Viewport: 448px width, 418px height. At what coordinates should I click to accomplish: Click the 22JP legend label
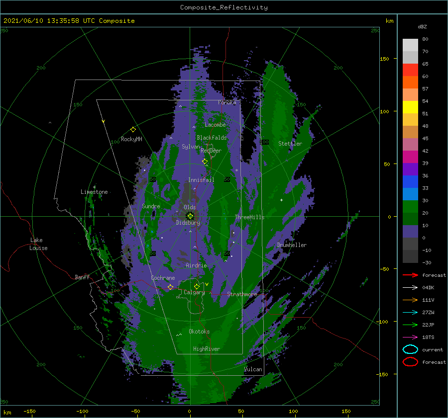pos(428,325)
